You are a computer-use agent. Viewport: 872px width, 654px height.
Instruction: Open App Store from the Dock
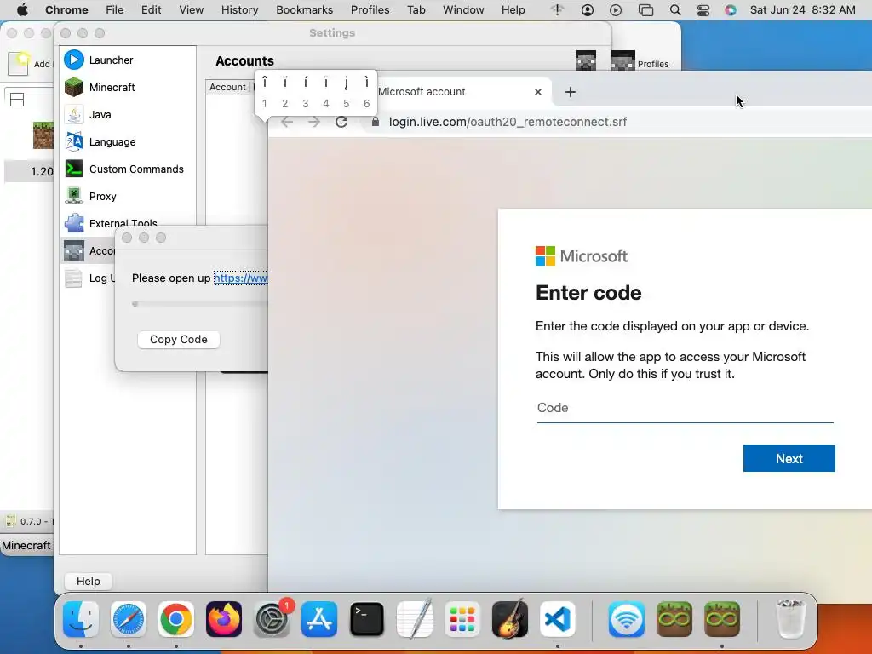(x=319, y=619)
